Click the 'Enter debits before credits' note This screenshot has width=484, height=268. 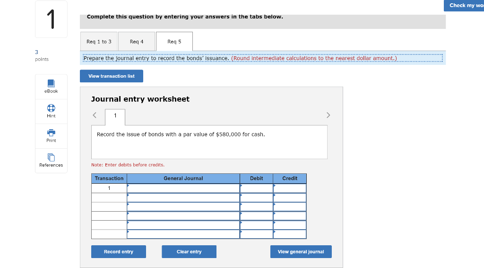tap(128, 165)
